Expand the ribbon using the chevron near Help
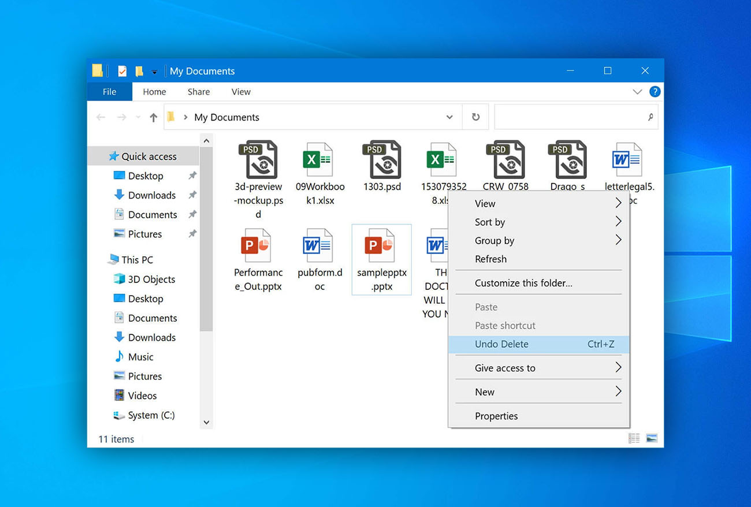This screenshot has height=507, width=751. click(x=637, y=91)
